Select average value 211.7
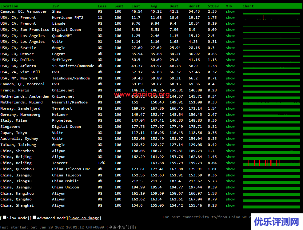Image resolution: width=303 pixels, height=230 pixels. tap(156, 181)
